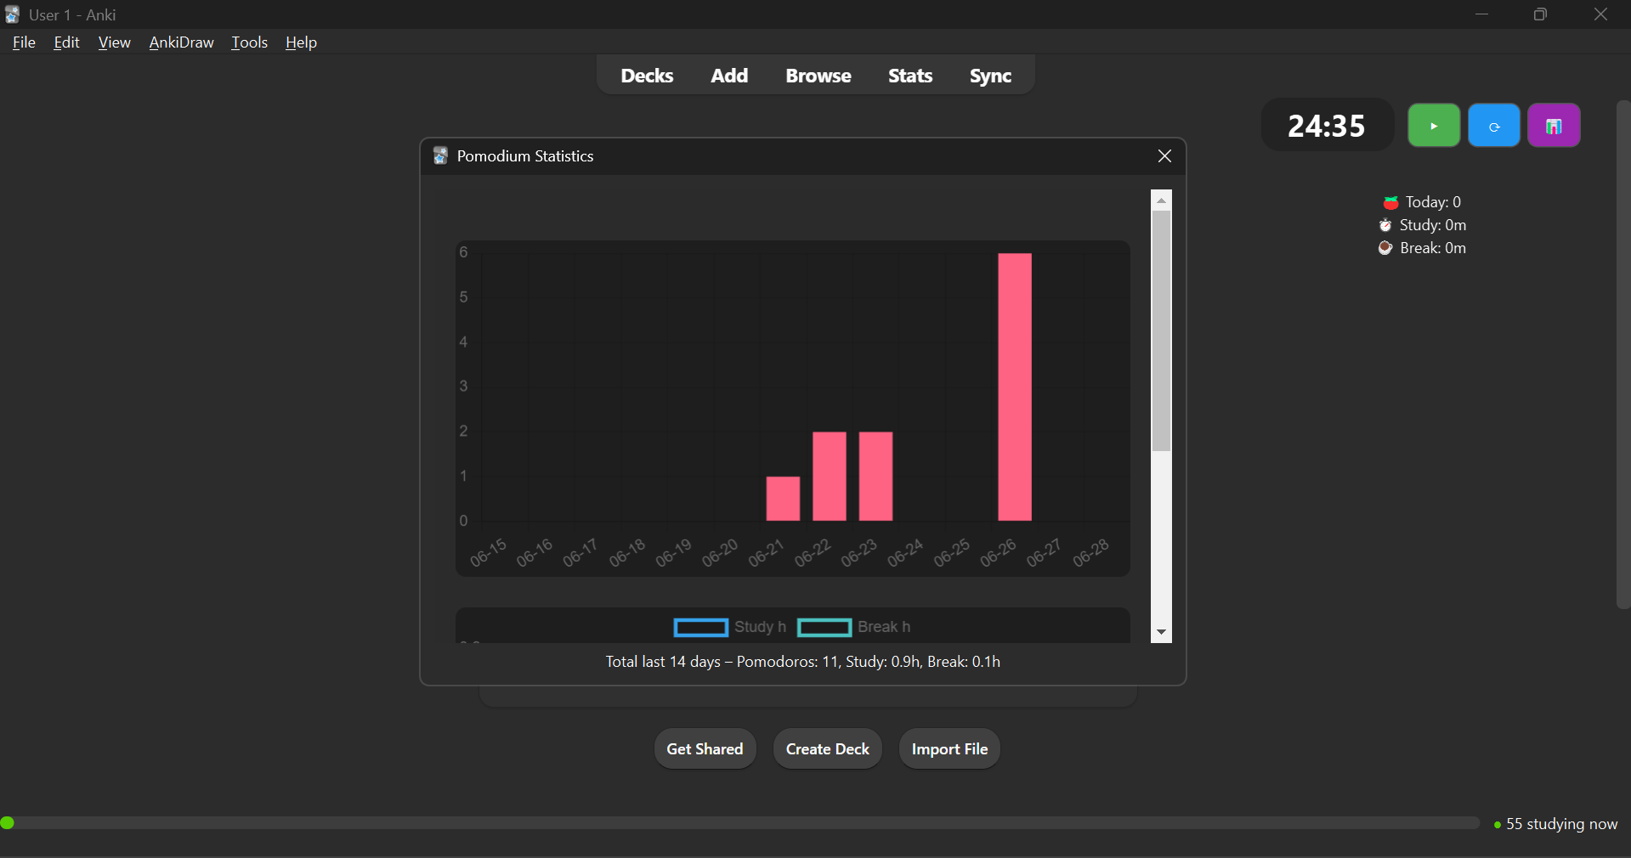Click the Pomodium Statistics window icon

tap(440, 156)
